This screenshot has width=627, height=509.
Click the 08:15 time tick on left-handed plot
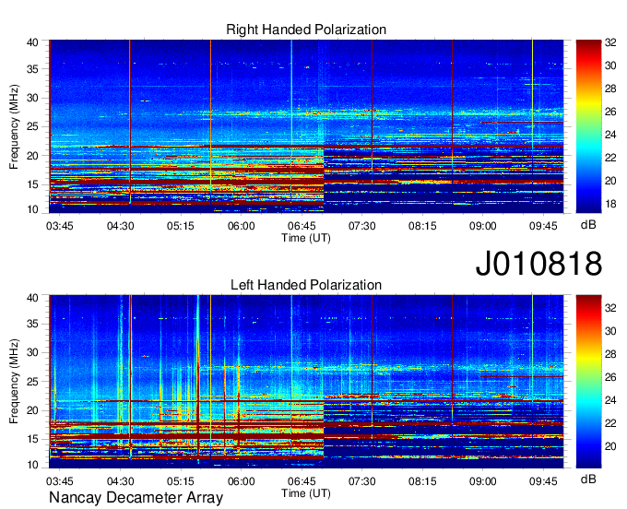pos(422,481)
